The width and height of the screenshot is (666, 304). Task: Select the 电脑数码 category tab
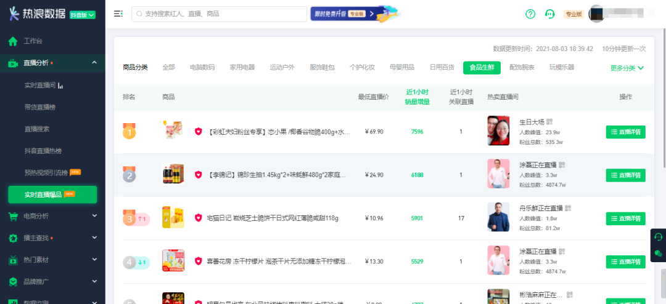coord(202,67)
